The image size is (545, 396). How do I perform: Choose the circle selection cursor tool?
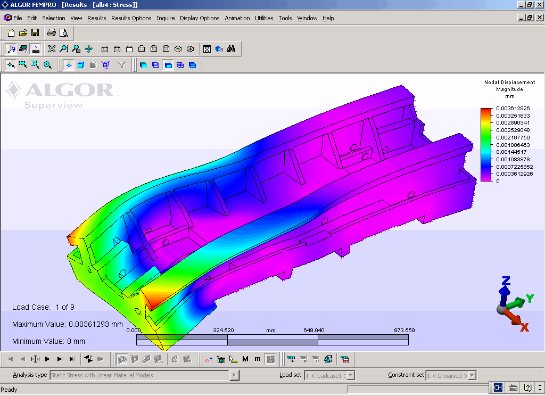pyautogui.click(x=47, y=65)
